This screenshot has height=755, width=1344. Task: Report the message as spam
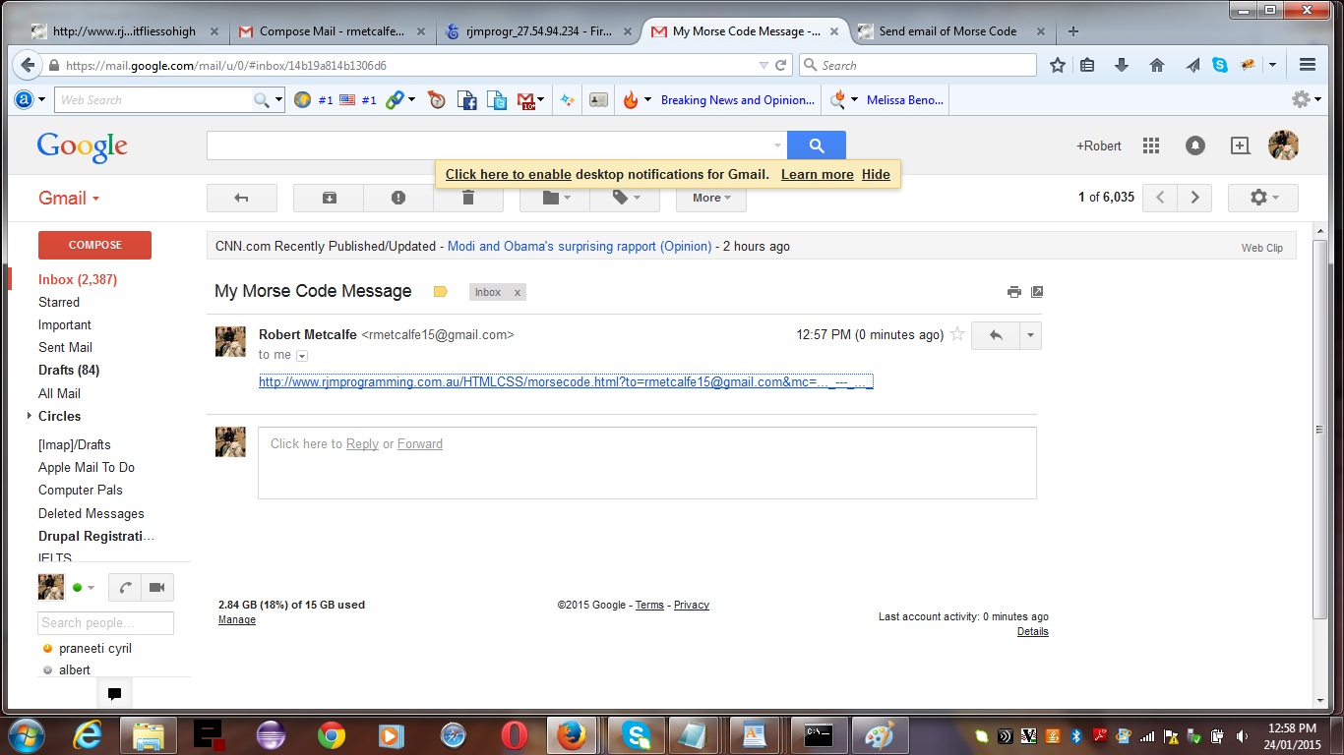pyautogui.click(x=398, y=198)
